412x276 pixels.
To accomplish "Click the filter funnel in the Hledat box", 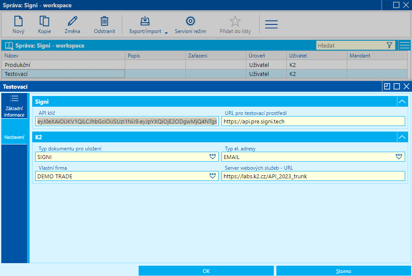I will point(389,45).
